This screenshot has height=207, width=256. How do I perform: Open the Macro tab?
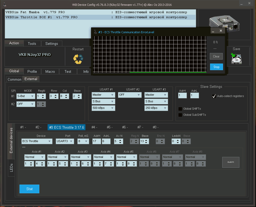pos(50,71)
